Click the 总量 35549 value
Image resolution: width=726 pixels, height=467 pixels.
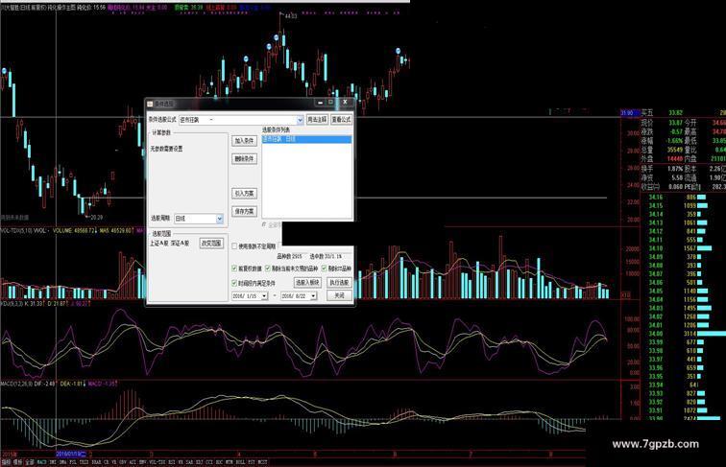675,150
